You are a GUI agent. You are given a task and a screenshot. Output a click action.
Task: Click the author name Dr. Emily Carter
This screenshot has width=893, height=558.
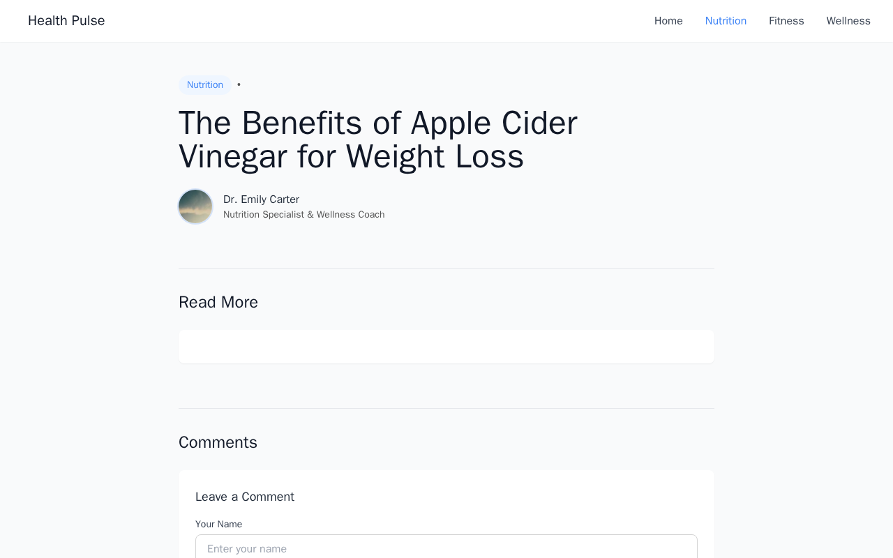[x=261, y=199]
